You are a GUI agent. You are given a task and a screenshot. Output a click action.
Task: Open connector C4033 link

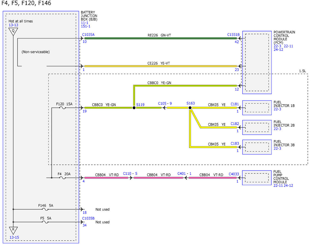pos(234,174)
